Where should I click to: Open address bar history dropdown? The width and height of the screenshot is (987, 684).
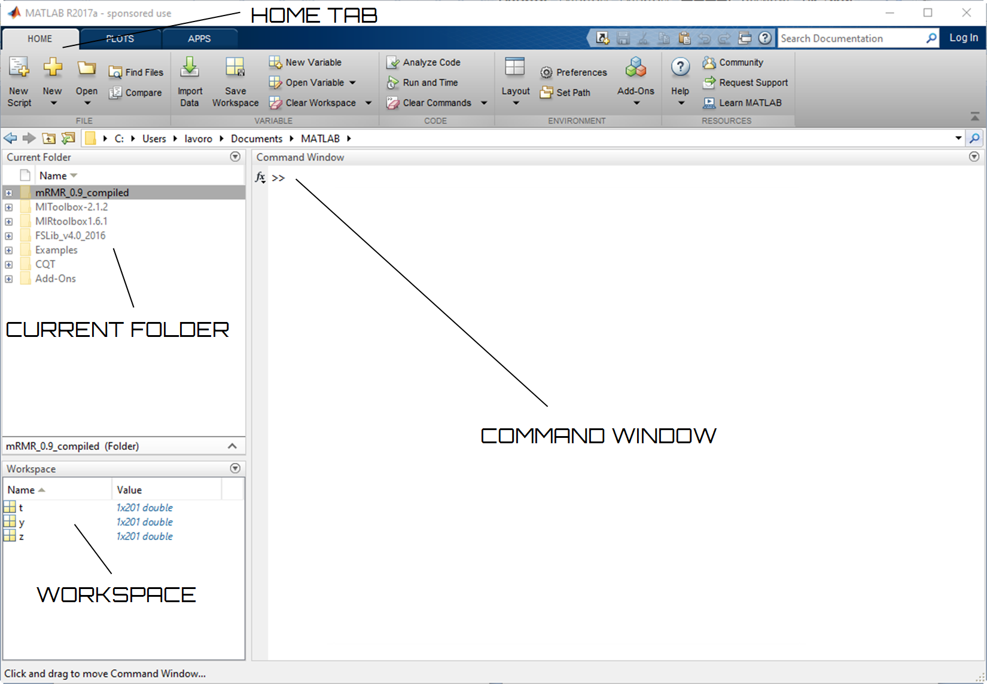tap(958, 138)
